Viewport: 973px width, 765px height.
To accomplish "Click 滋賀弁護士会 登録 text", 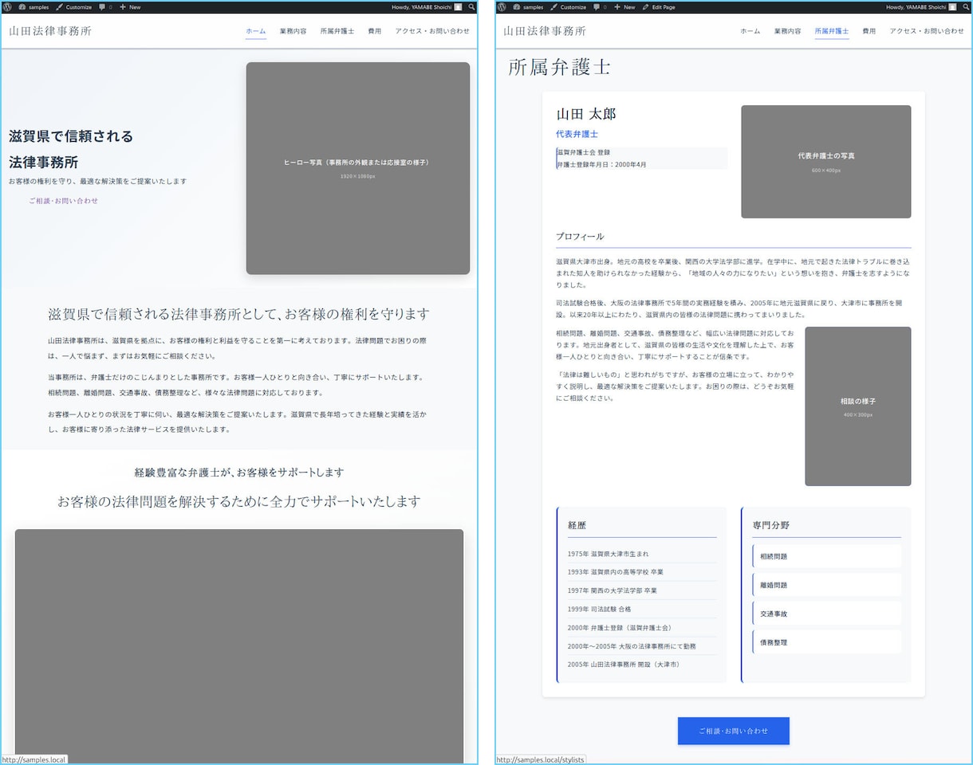I will 583,152.
